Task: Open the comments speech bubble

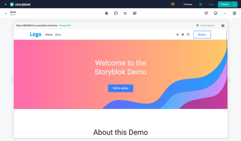Action: [x=116, y=13]
